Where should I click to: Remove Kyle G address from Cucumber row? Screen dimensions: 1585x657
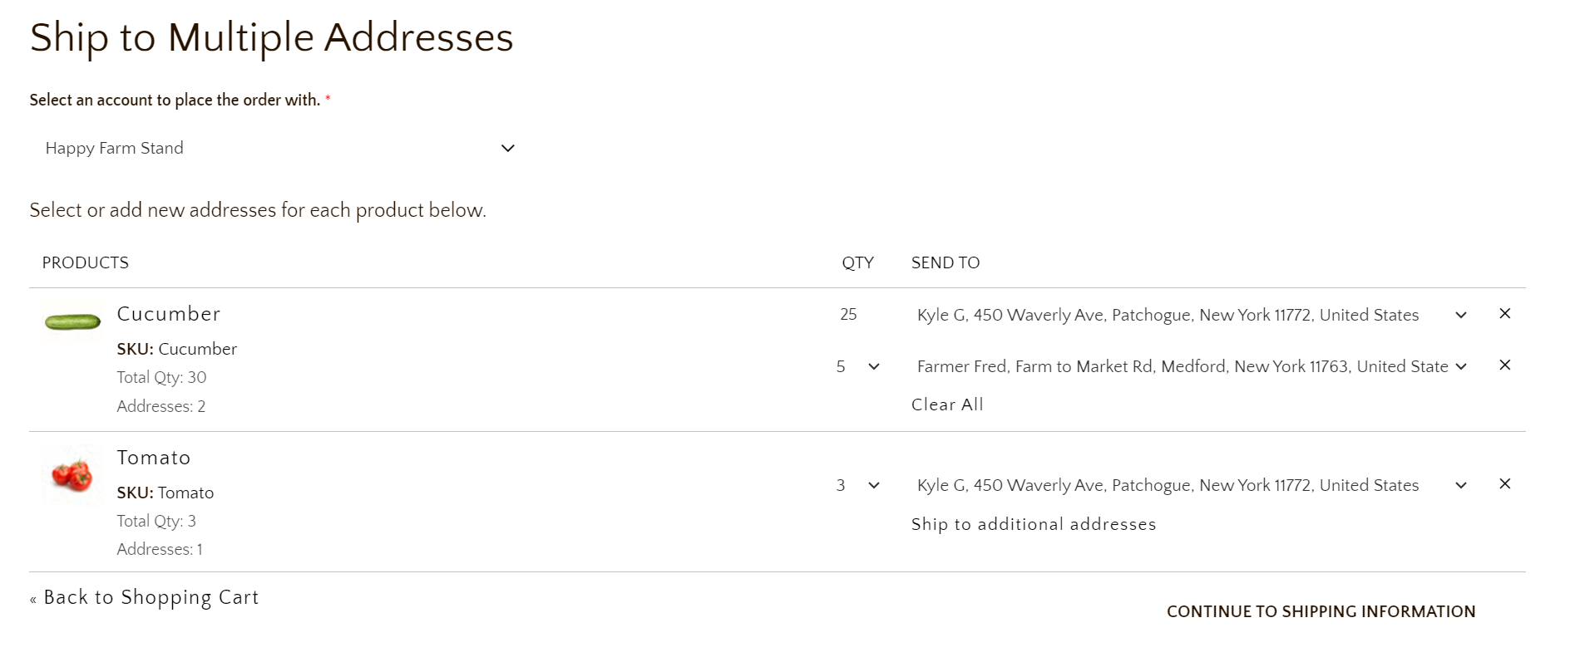[x=1504, y=314]
